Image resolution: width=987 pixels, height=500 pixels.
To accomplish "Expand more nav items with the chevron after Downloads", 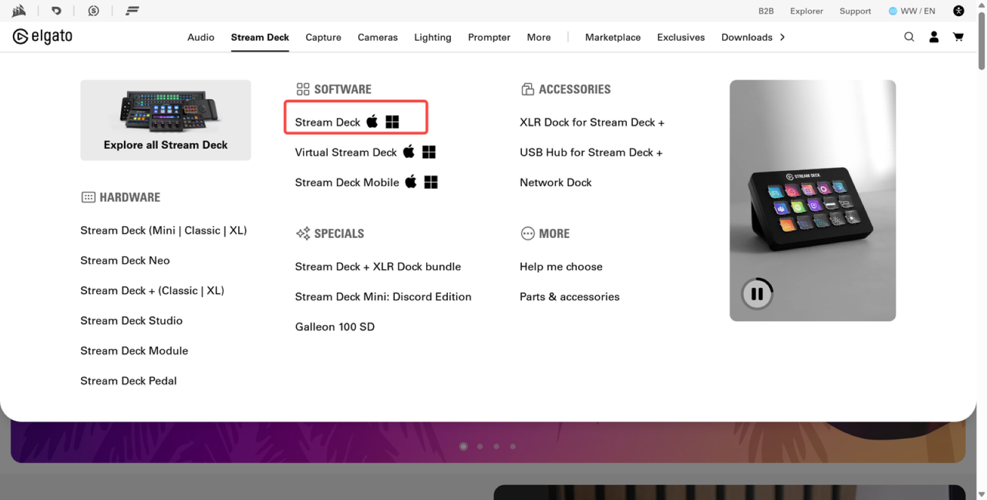I will (782, 37).
